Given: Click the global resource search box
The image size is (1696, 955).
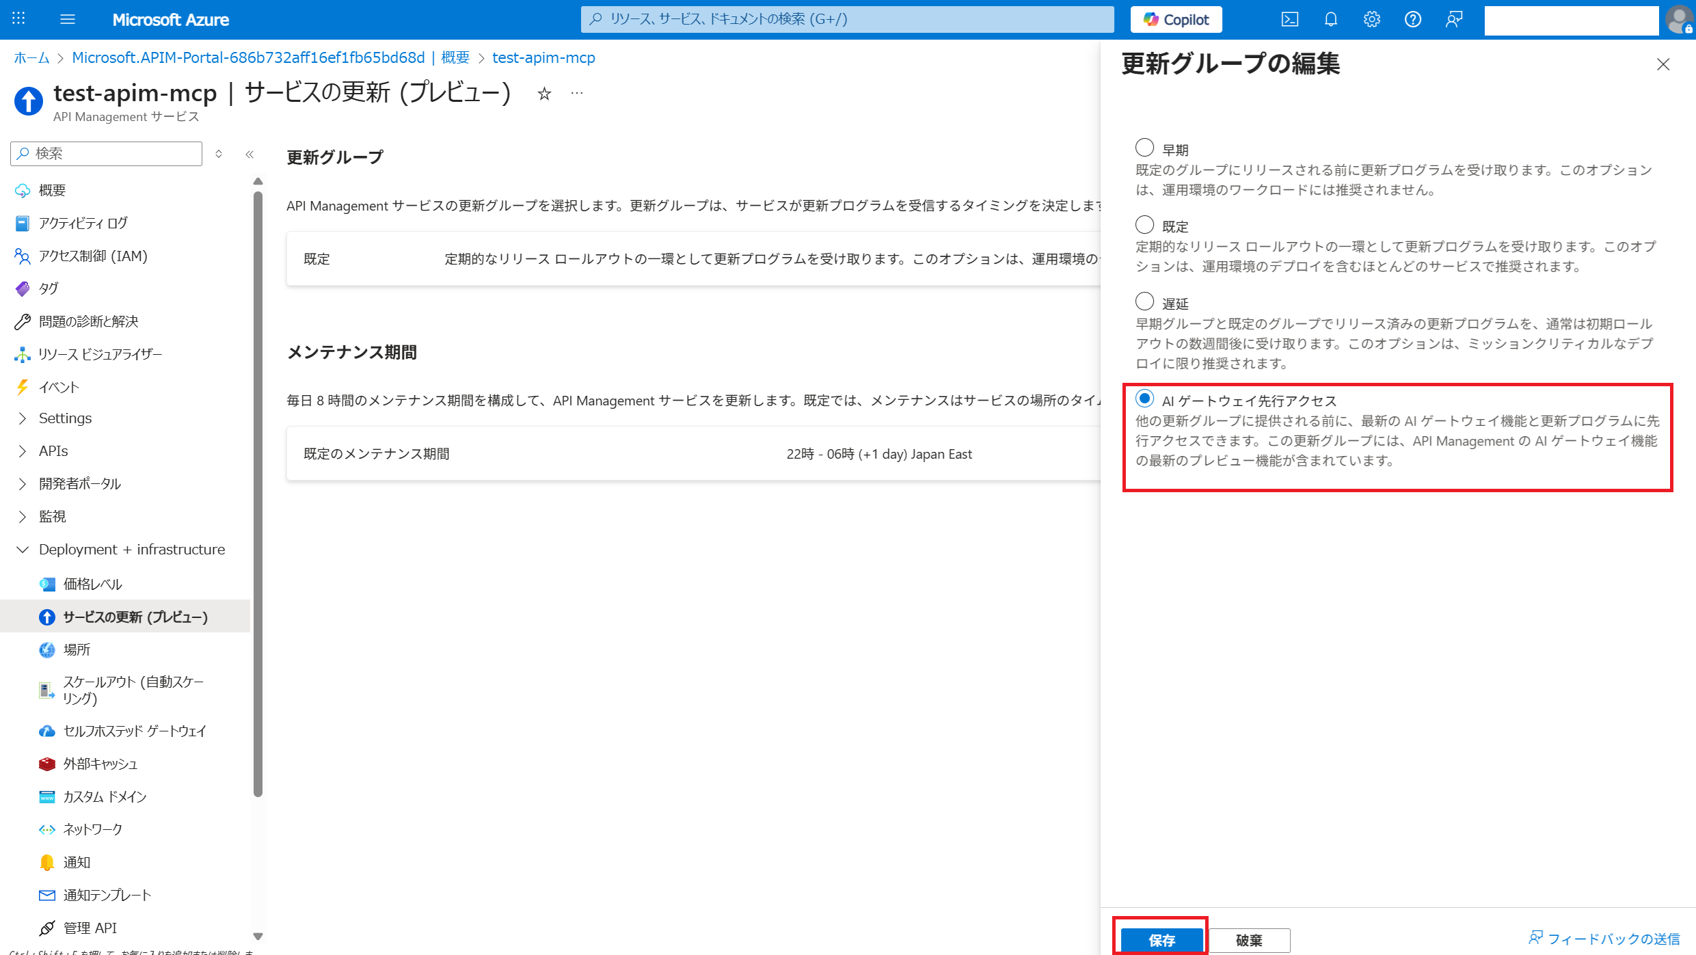Looking at the screenshot, I should [847, 19].
